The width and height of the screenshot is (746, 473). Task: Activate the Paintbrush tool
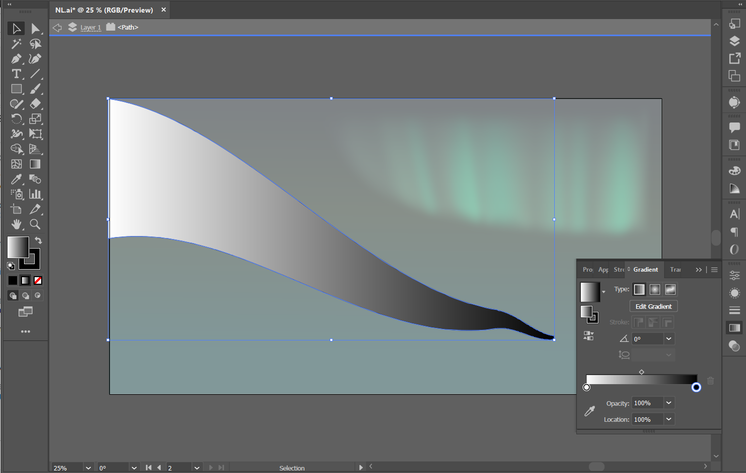[35, 89]
